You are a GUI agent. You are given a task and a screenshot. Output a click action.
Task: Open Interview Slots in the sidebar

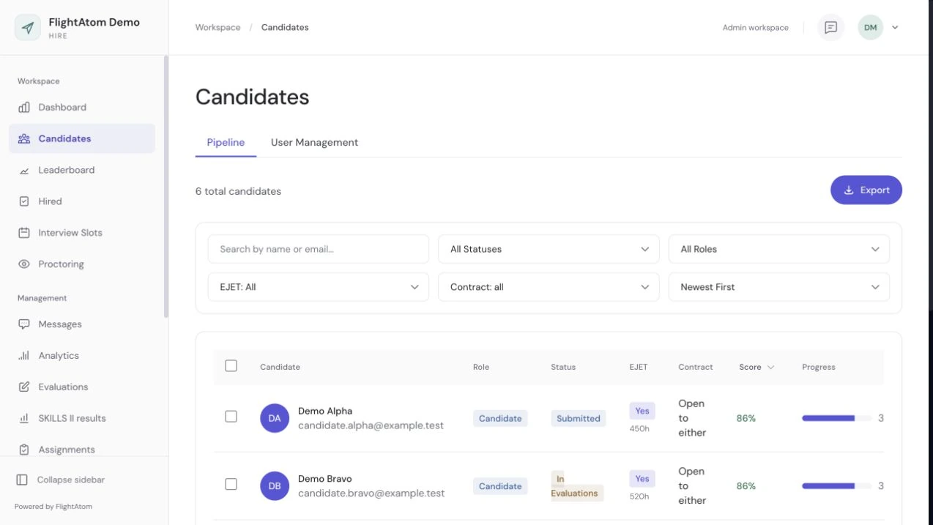[x=82, y=233]
